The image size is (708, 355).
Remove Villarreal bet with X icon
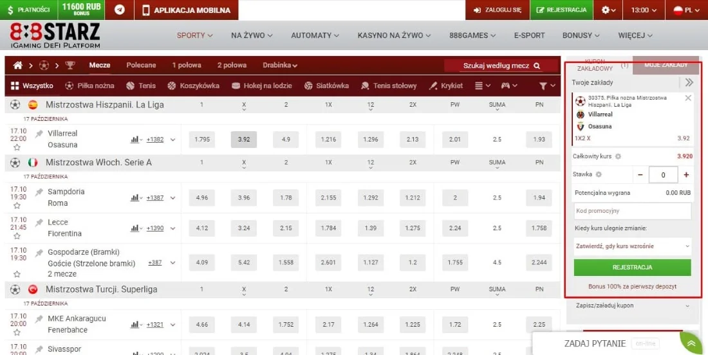[688, 98]
